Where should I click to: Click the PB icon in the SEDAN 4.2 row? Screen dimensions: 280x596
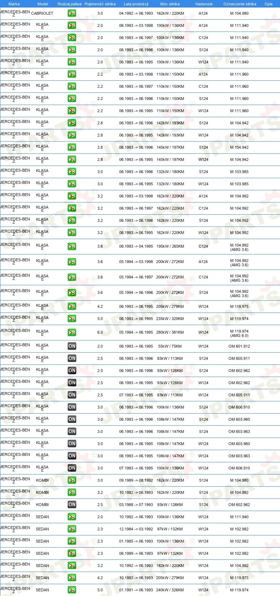coord(72,578)
